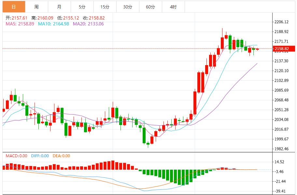Click the 2206.12 price axis label
Image resolution: width=297 pixels, height=195 pixels.
(281, 22)
